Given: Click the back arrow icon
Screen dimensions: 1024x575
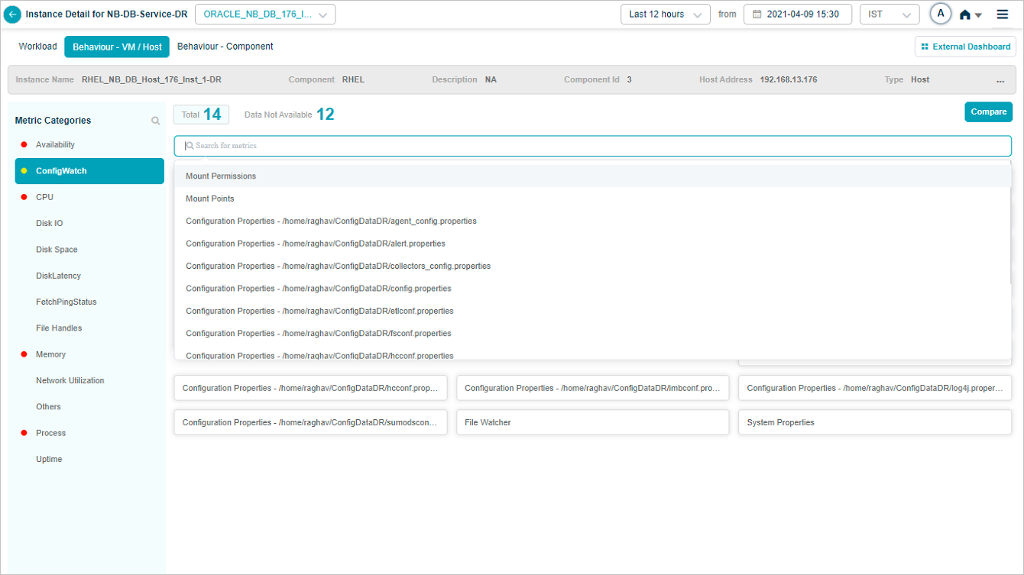Looking at the screenshot, I should pyautogui.click(x=13, y=15).
